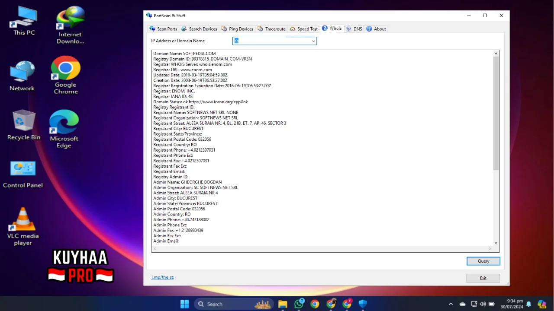Click the 'Admin Name: GHEORGHE BOGDAN' line
The width and height of the screenshot is (554, 311).
[x=187, y=182]
